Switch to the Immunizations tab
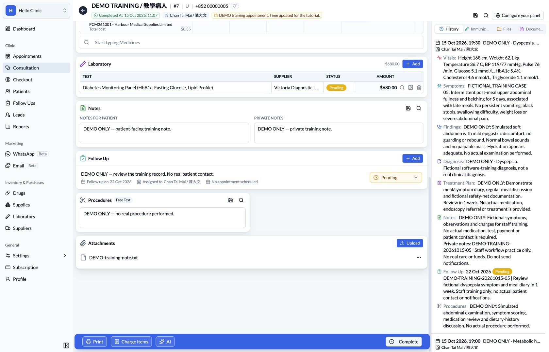The image size is (549, 352). (476, 29)
